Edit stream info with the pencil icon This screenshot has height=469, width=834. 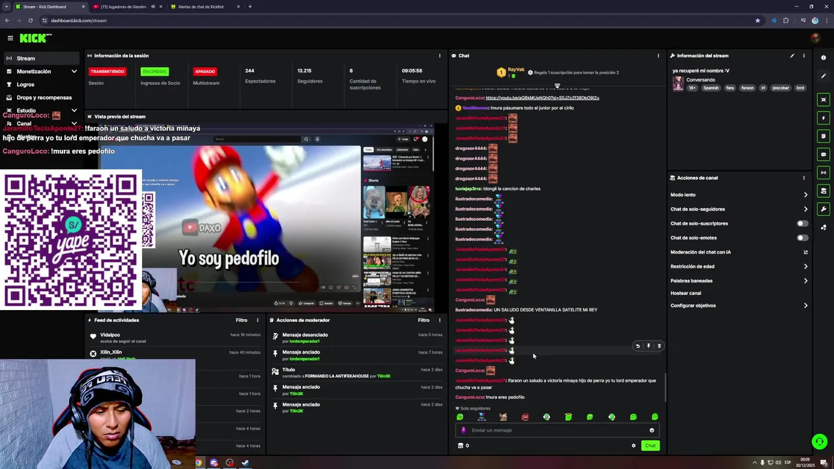coord(792,55)
